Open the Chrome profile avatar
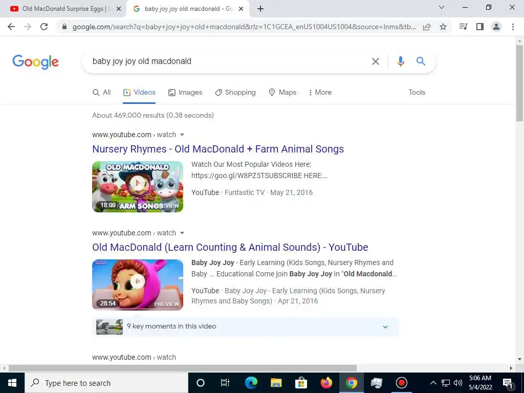This screenshot has height=393, width=524. 496,27
